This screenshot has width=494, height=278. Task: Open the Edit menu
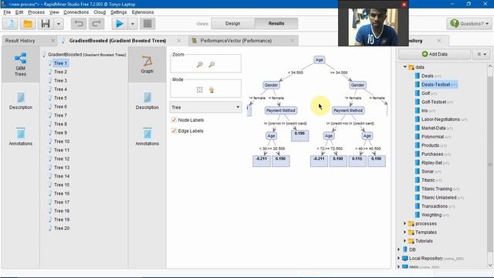pos(19,12)
